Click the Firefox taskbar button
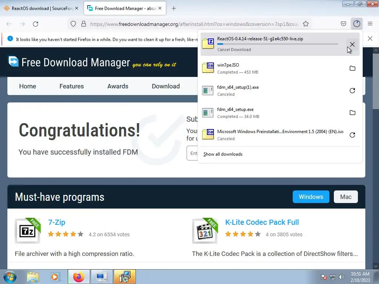Viewport: 379px width, 284px height. click(79, 277)
